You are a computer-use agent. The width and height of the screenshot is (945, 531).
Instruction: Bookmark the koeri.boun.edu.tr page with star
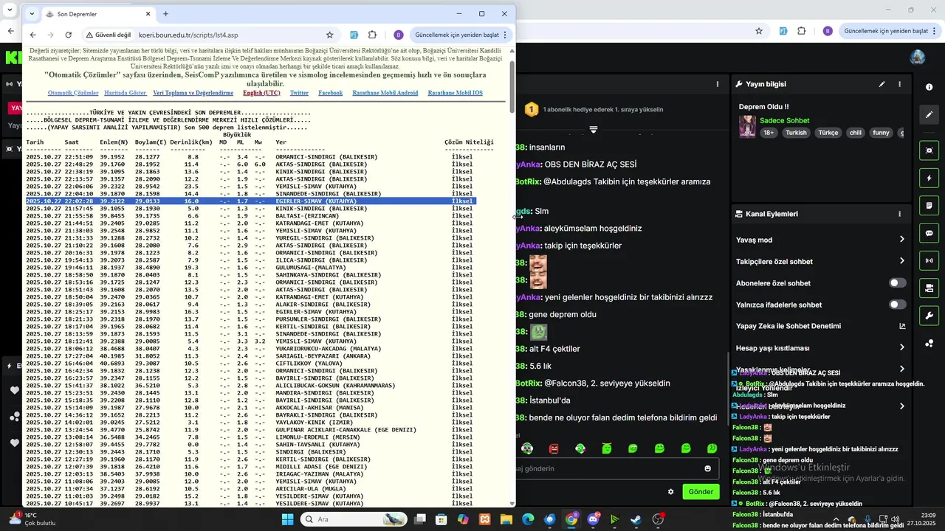[329, 35]
